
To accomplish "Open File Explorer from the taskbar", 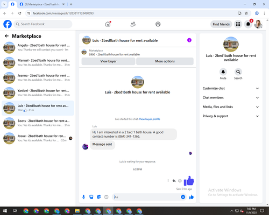I will point(77,211).
